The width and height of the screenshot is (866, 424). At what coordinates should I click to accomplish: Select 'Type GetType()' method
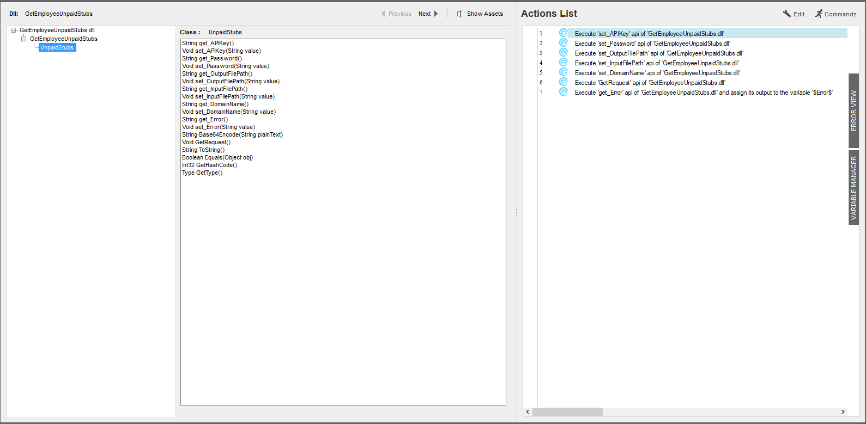pyautogui.click(x=202, y=173)
